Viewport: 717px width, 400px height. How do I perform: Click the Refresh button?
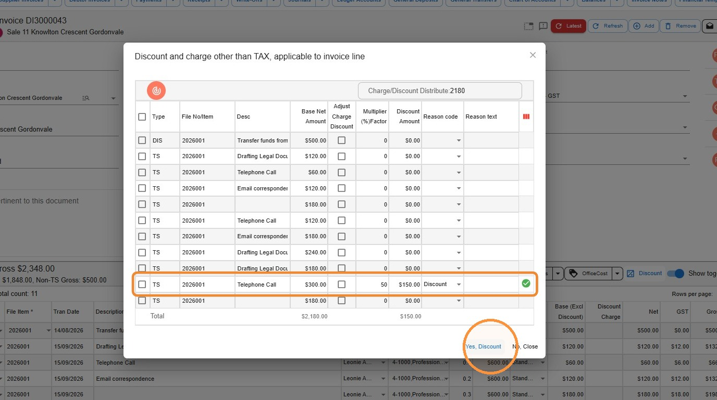[x=608, y=26]
